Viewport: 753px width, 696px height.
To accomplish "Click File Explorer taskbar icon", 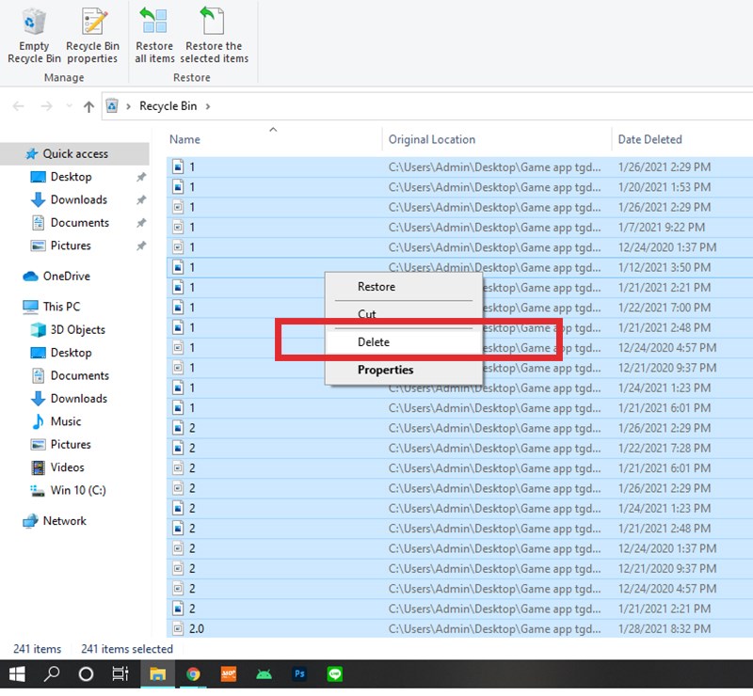I will (x=157, y=674).
